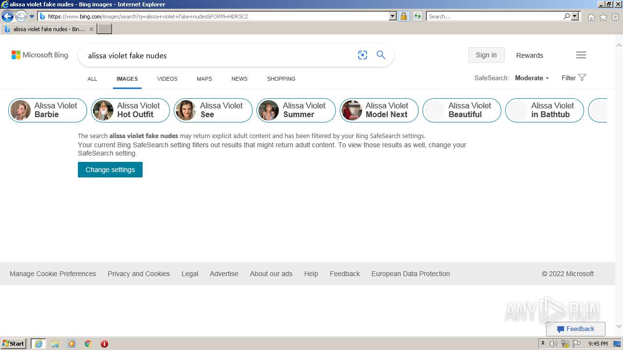Click the red Opera taskbar icon
623x350 pixels.
[x=104, y=344]
